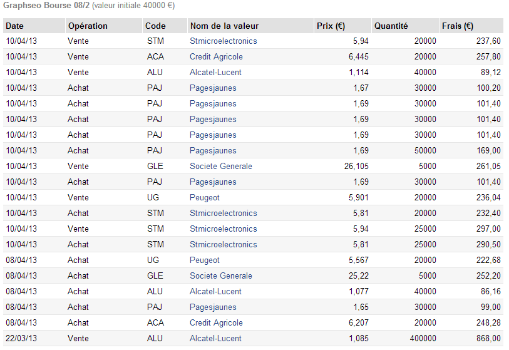Click the Quantité column header
This screenshot has height=350, width=509.
pos(391,26)
